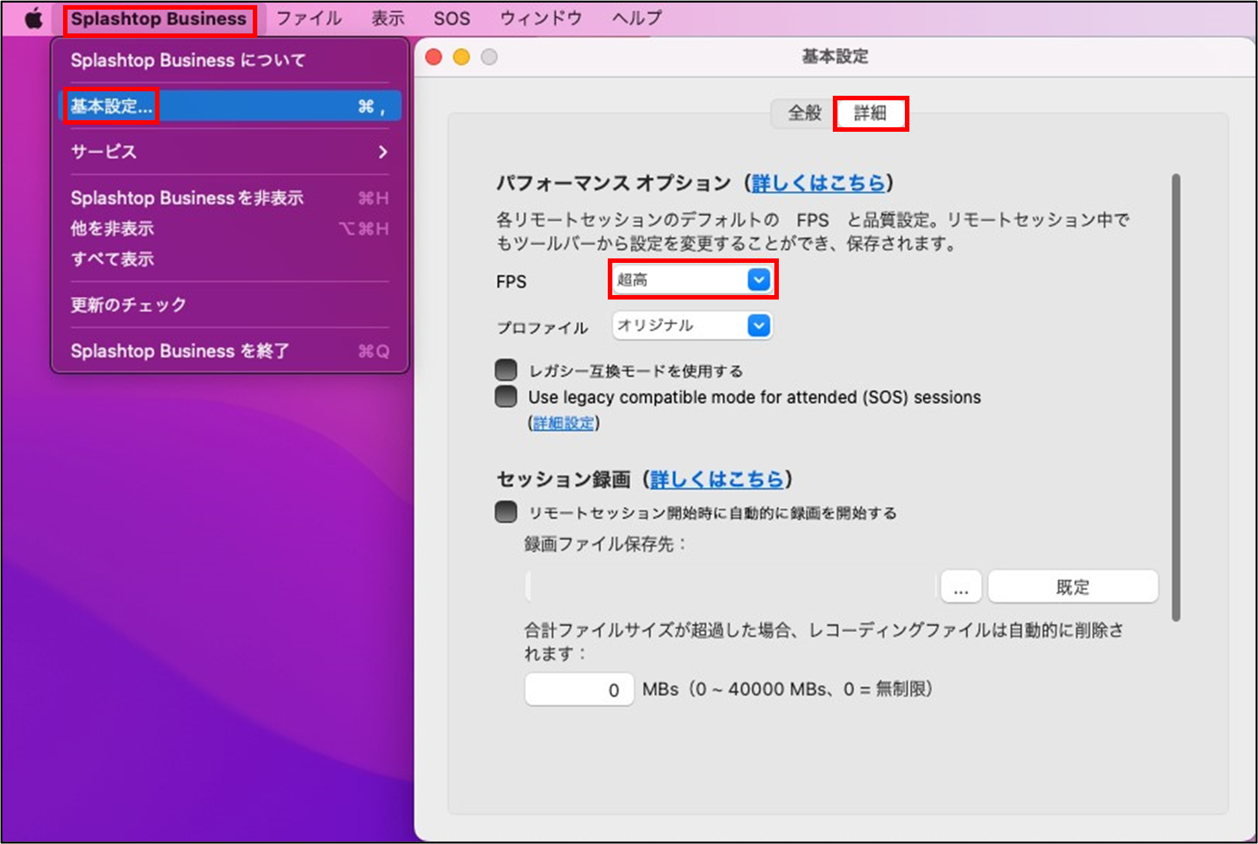Select 基本設定... from the menu
The width and height of the screenshot is (1258, 844).
point(109,105)
